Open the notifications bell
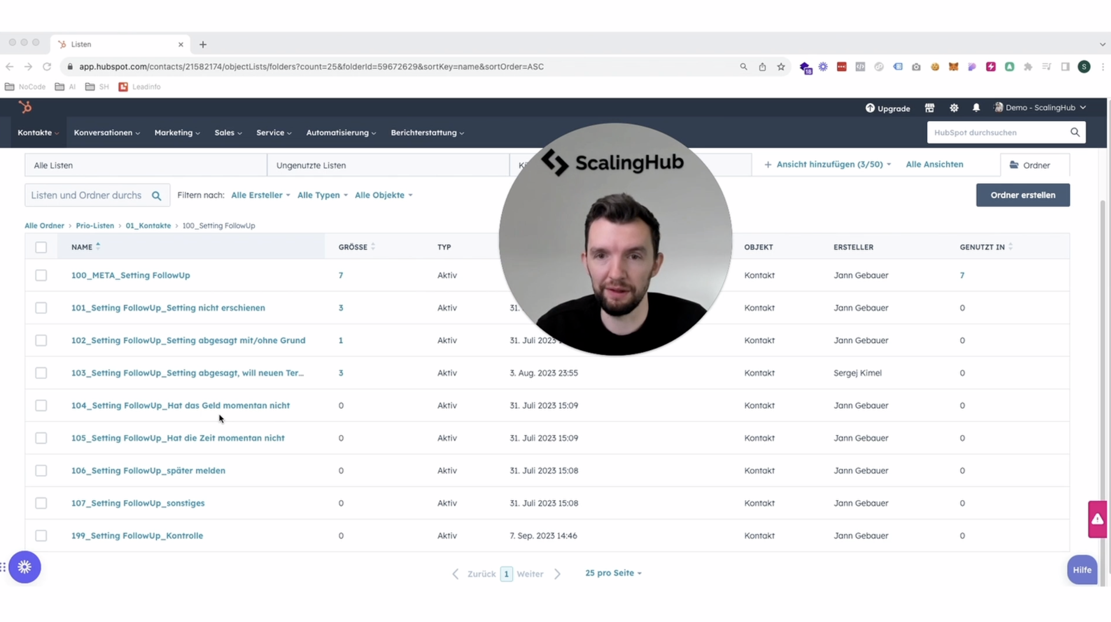The image size is (1111, 622). pyautogui.click(x=976, y=108)
